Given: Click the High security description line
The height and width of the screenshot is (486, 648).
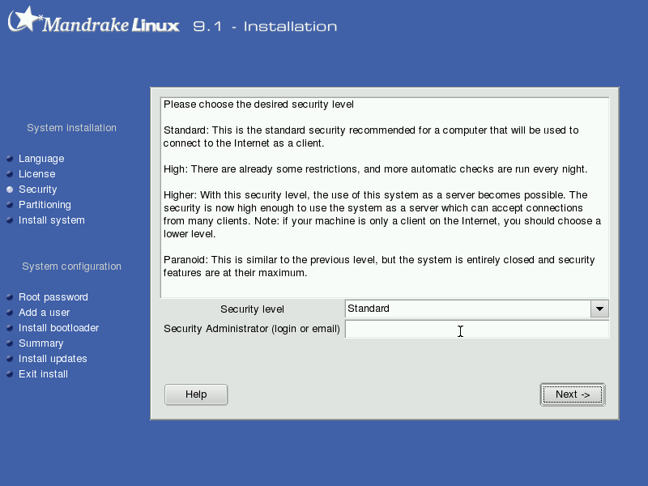Looking at the screenshot, I should (375, 169).
